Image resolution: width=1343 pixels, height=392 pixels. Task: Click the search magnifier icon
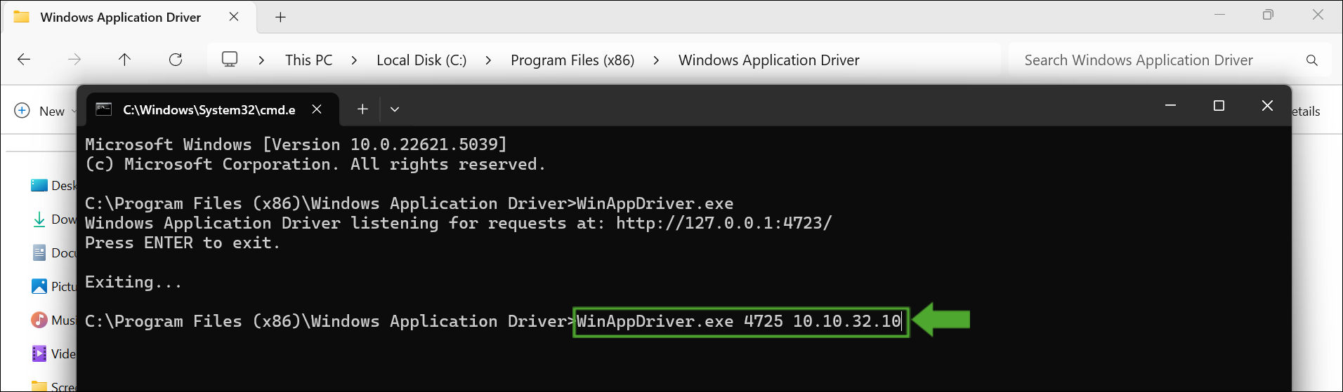[x=1311, y=60]
